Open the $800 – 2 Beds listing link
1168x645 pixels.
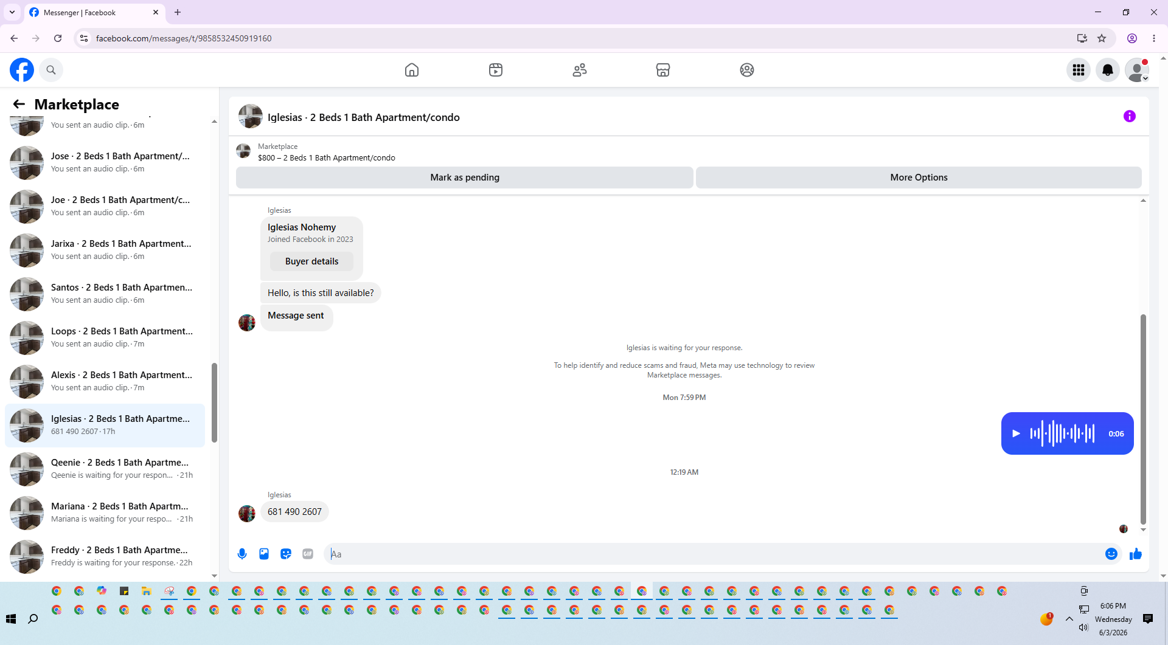(x=327, y=158)
